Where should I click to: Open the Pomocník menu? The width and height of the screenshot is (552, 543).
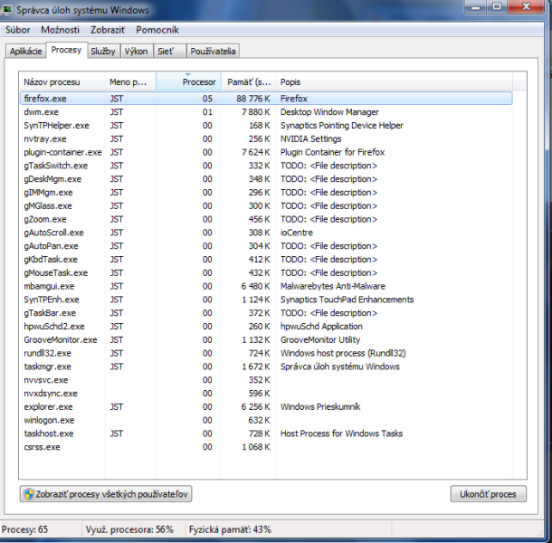(x=157, y=30)
